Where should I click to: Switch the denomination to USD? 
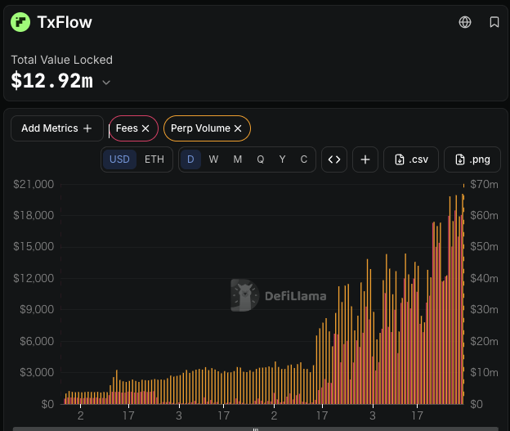[119, 159]
